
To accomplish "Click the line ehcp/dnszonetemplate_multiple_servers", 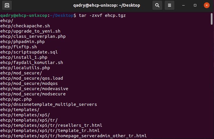I will [x=49, y=104].
